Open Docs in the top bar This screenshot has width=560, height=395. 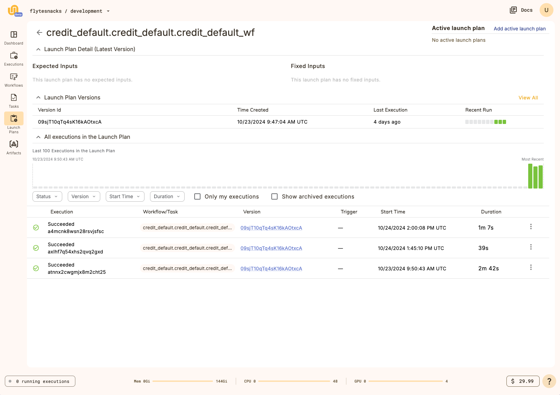tap(521, 10)
